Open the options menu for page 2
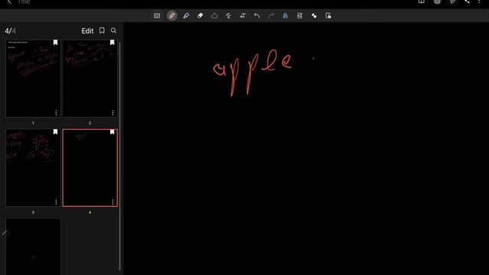 pyautogui.click(x=112, y=112)
